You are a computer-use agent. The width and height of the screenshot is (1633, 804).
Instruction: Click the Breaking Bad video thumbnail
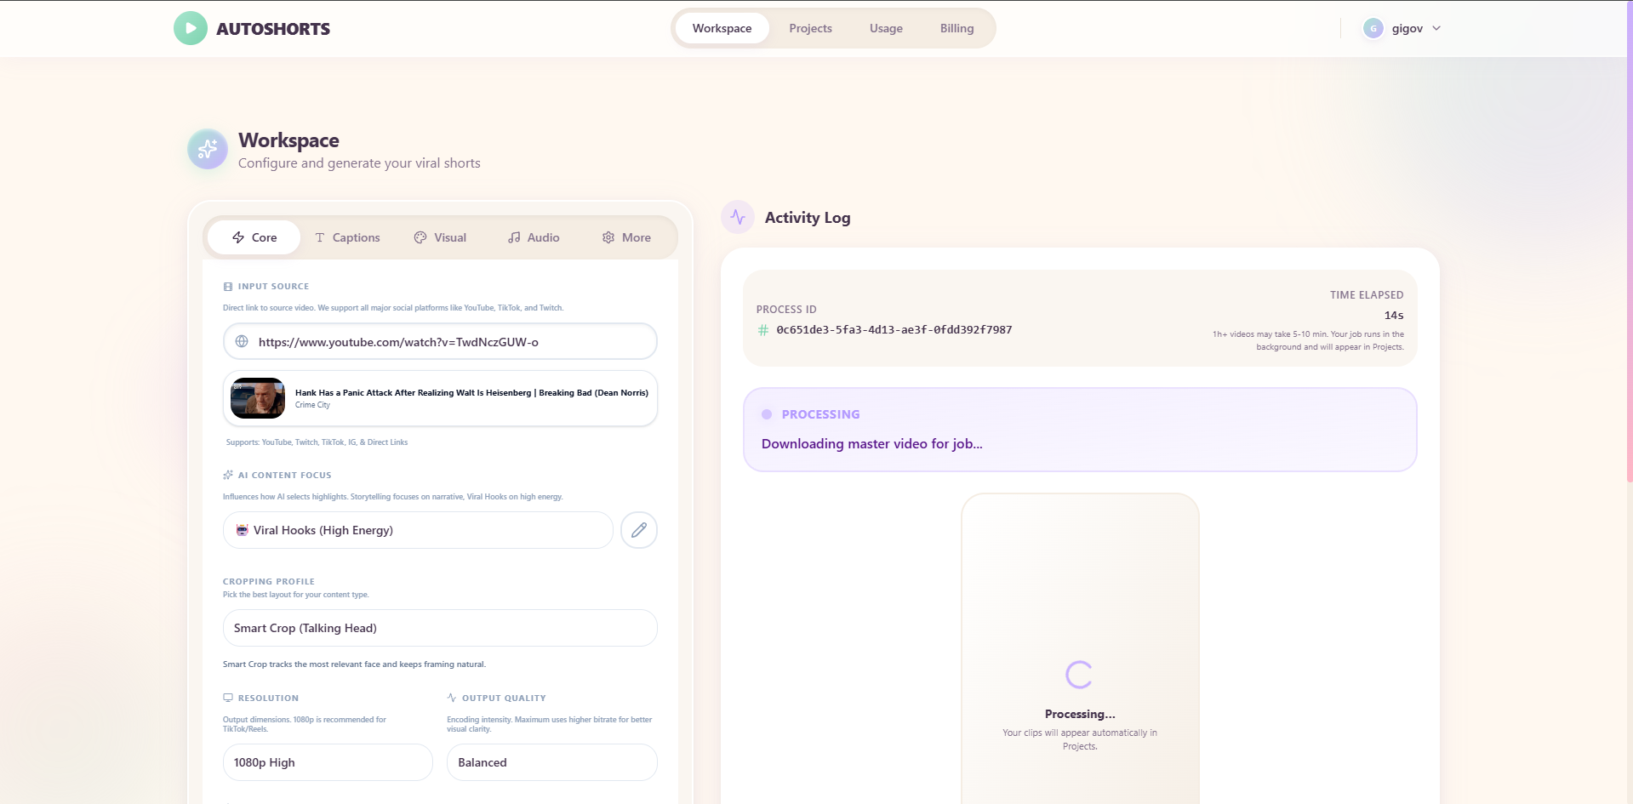257,397
